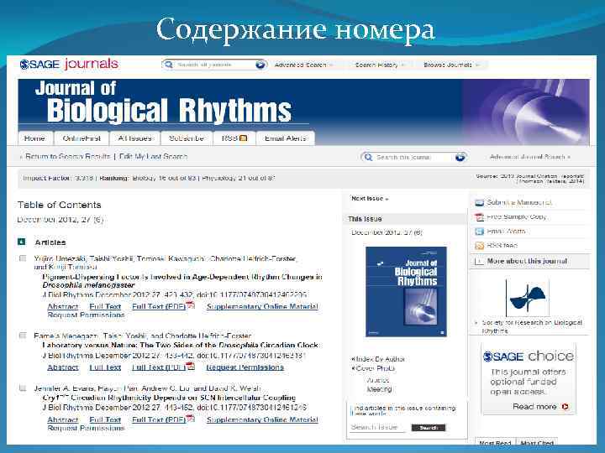Click Cover Photo link

(376, 368)
